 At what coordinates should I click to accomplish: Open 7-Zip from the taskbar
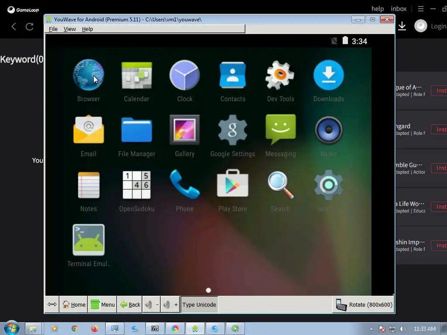(x=155, y=328)
